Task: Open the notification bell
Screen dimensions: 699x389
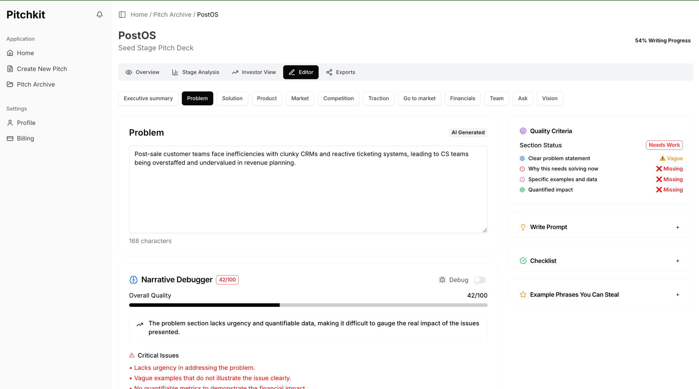Action: tap(99, 15)
